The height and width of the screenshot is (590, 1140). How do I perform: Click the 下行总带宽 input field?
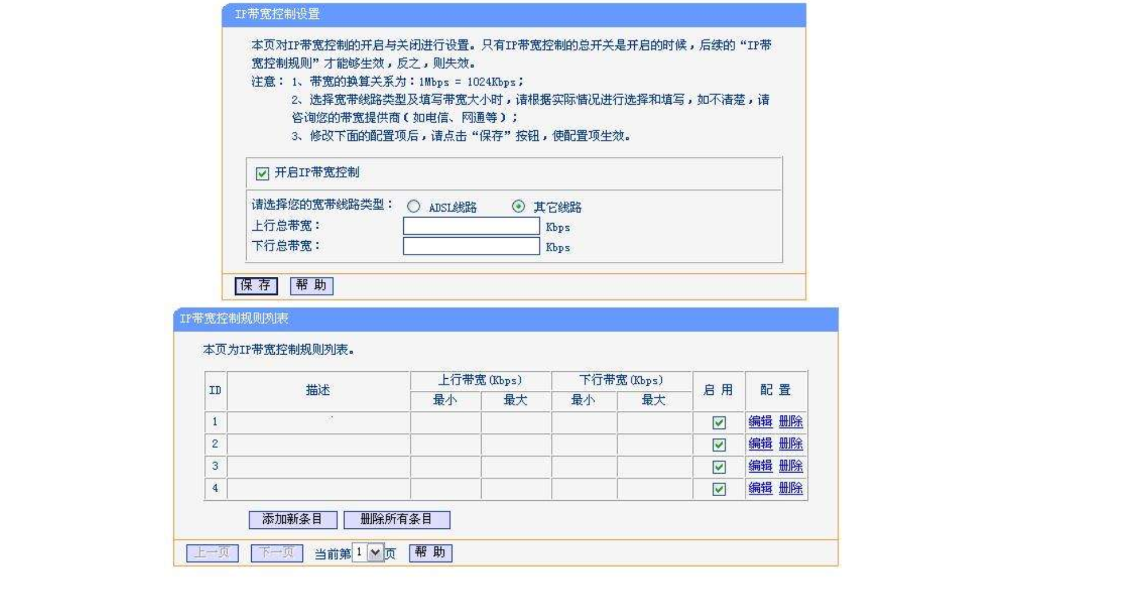(471, 246)
